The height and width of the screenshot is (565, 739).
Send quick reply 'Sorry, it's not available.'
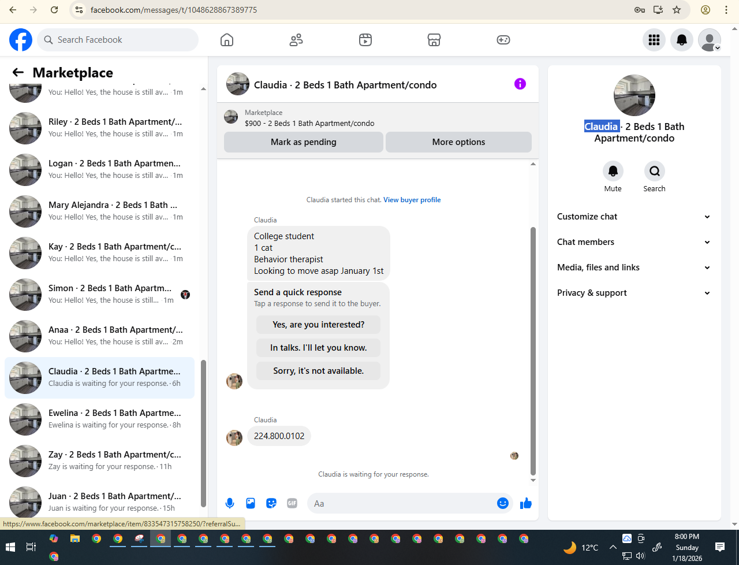[319, 371]
